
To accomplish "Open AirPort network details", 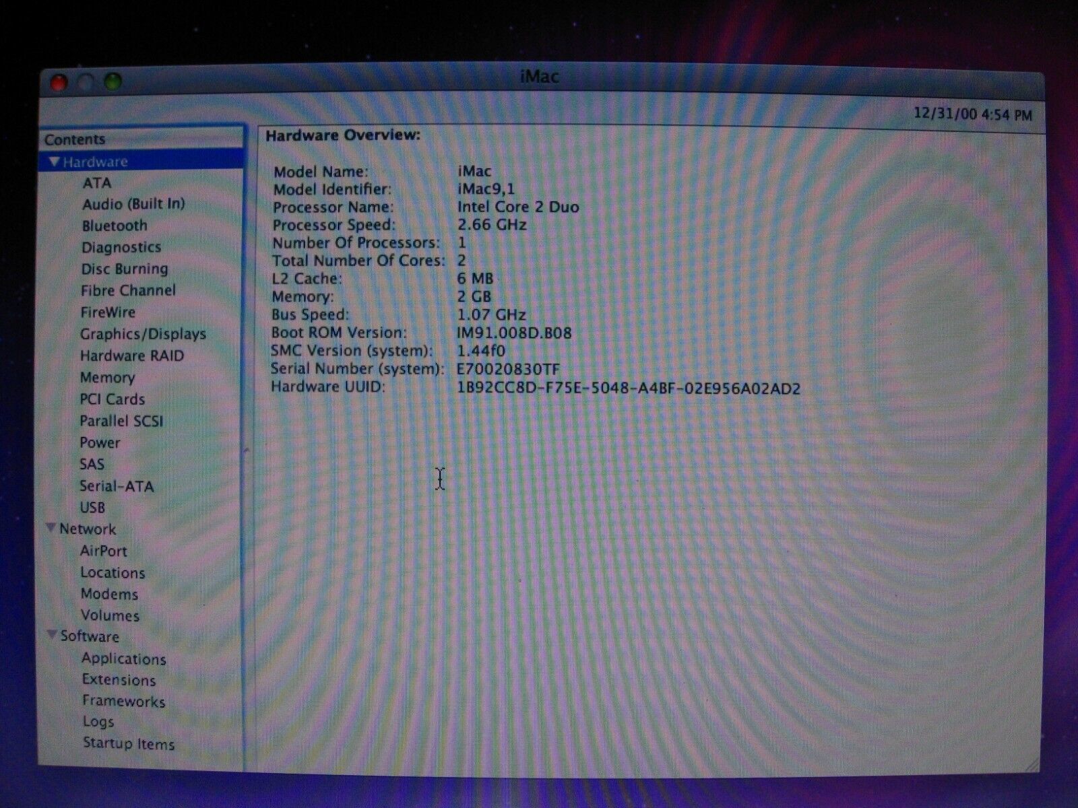I will pos(104,551).
